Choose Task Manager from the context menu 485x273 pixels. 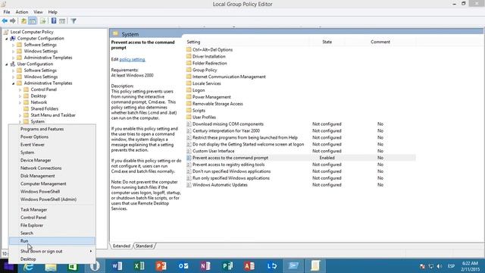(52, 209)
